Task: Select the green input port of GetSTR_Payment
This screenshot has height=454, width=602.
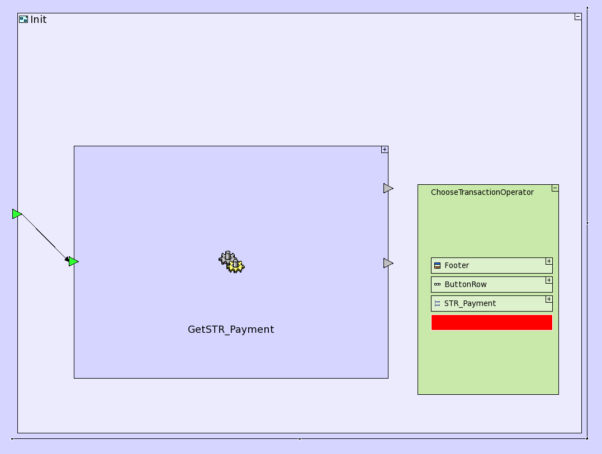Action: (x=73, y=261)
